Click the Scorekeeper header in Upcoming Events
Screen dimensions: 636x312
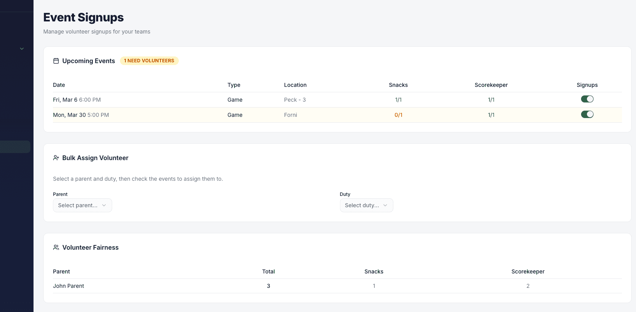point(491,85)
